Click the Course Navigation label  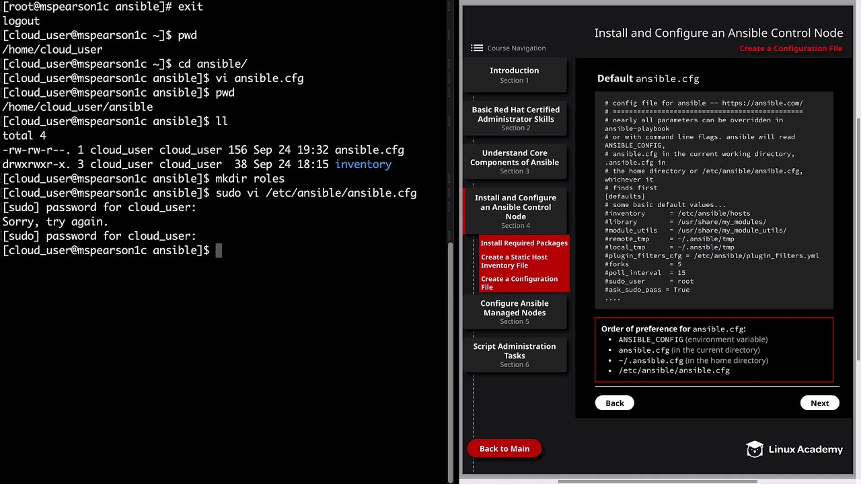pyautogui.click(x=516, y=48)
